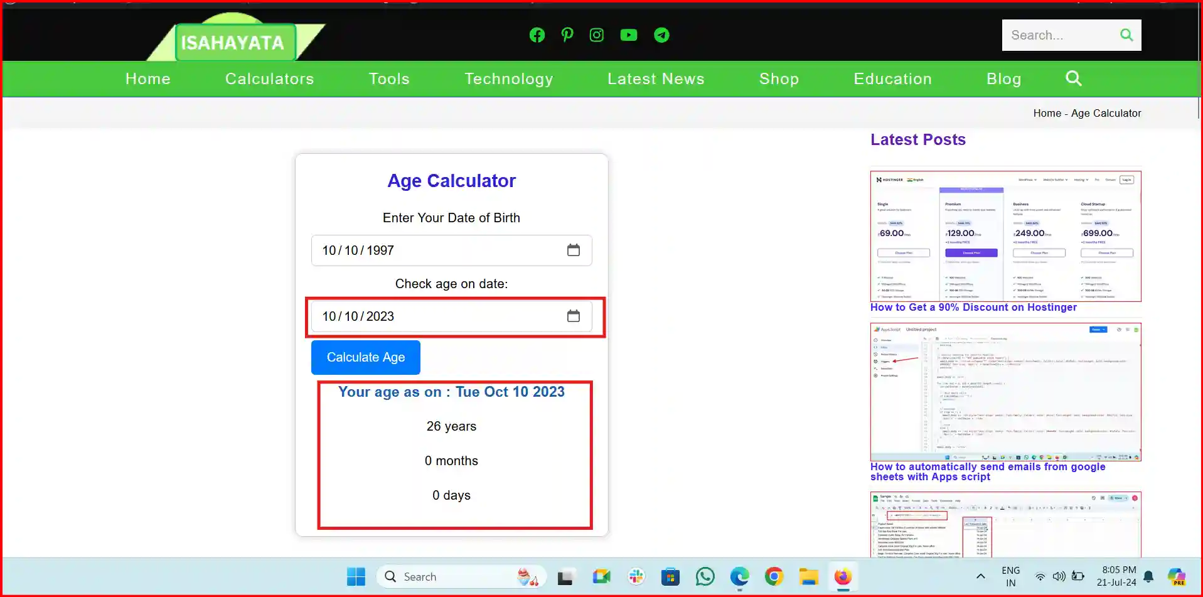
Task: Click the Home breadcrumb link
Action: tap(1047, 113)
